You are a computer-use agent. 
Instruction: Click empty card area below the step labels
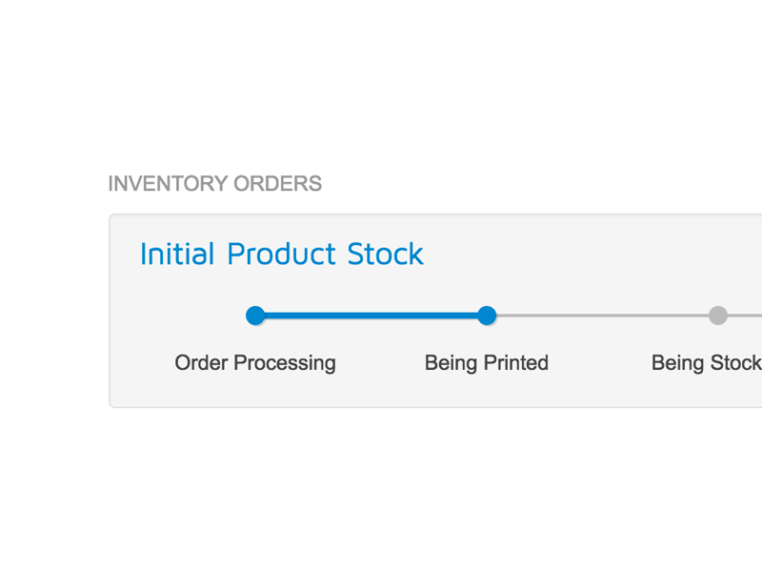(x=429, y=391)
